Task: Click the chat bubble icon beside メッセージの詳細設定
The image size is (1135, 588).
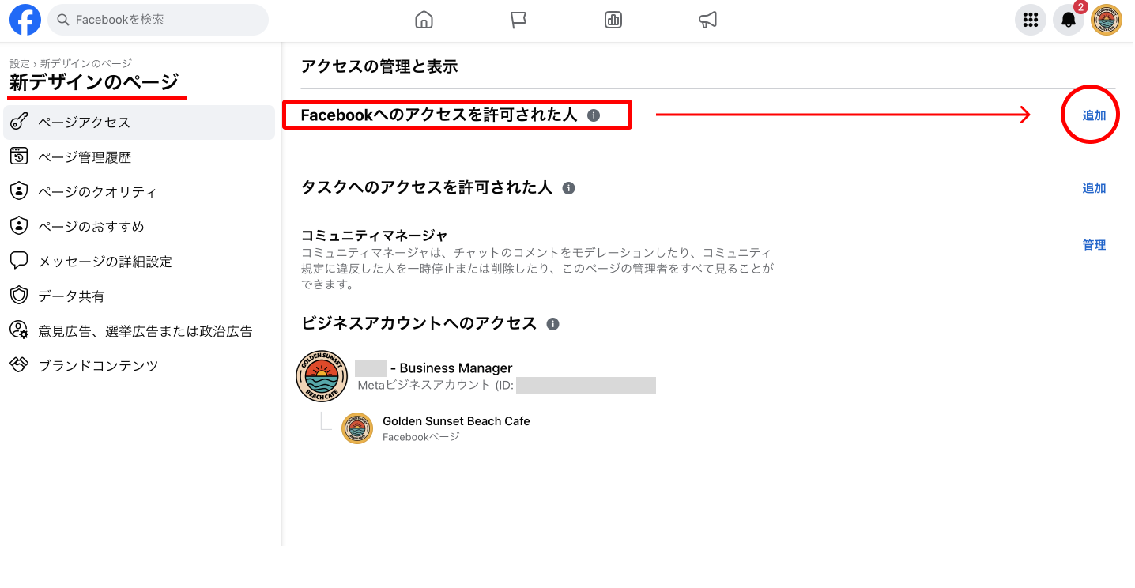Action: pos(19,261)
